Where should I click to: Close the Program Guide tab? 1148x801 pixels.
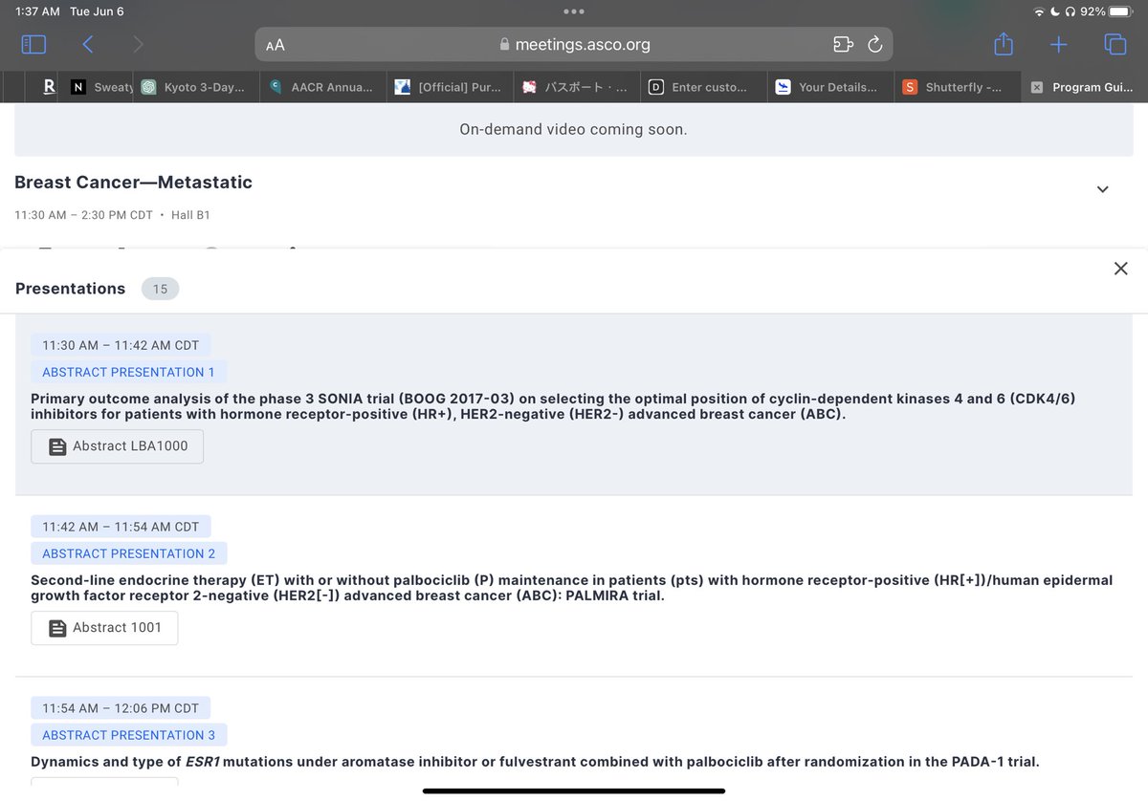coord(1037,87)
